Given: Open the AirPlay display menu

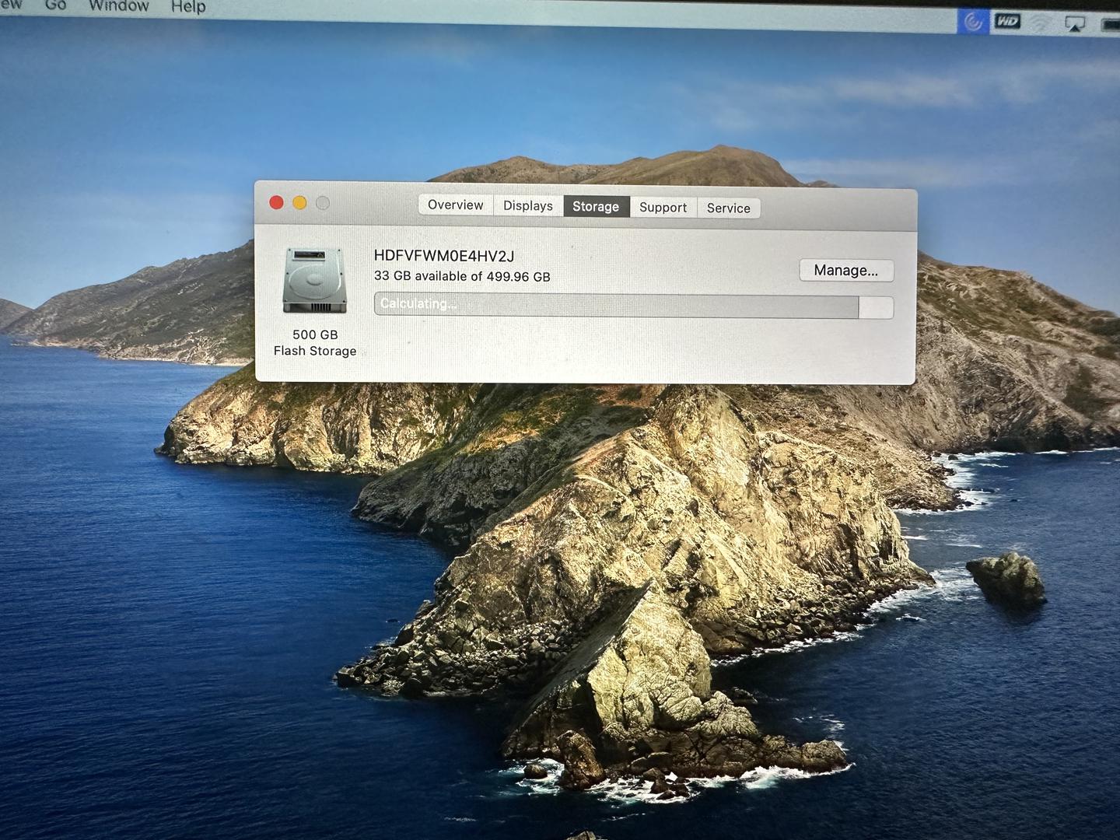Looking at the screenshot, I should (1075, 24).
